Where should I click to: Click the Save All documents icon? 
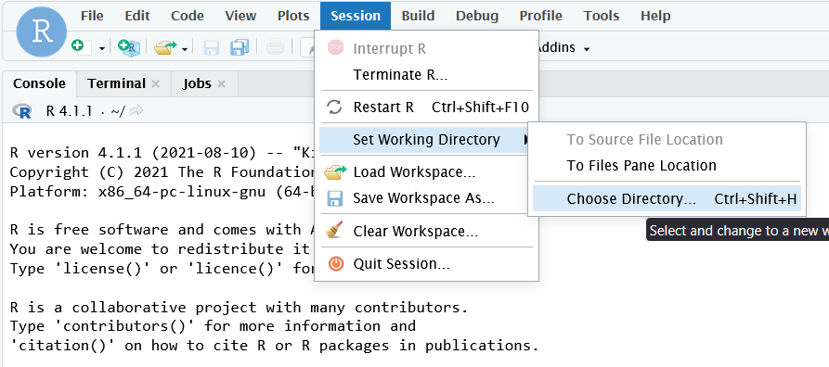(x=240, y=47)
